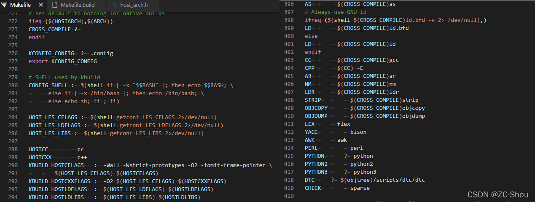The width and height of the screenshot is (535, 202).
Task: Click 'KBUILD_HOSTCFLAGS' on line 290
Action: pyautogui.click(x=56, y=165)
